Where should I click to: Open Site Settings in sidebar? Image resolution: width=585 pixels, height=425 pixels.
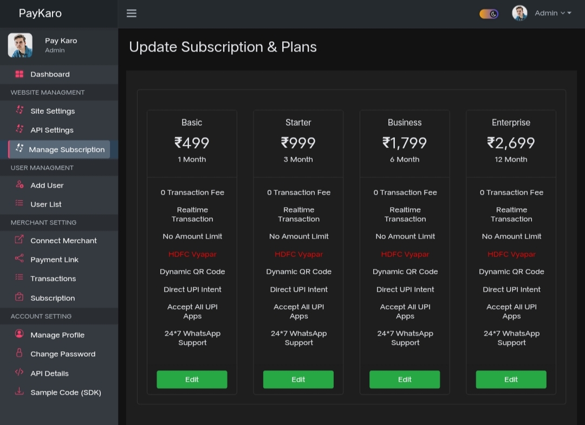click(53, 111)
